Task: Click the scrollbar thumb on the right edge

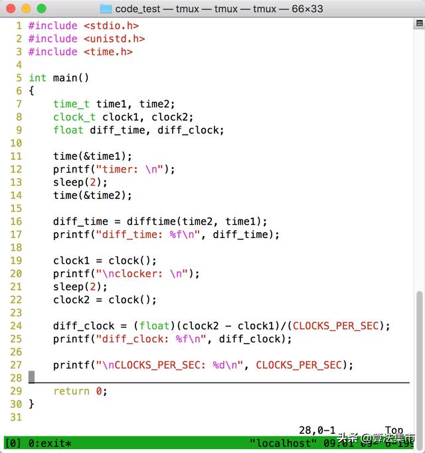Action: (x=419, y=361)
